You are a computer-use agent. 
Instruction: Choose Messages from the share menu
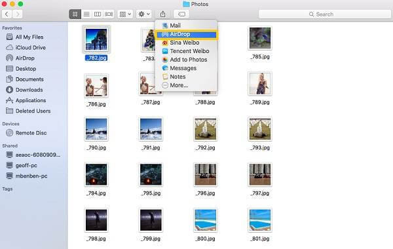(x=186, y=68)
